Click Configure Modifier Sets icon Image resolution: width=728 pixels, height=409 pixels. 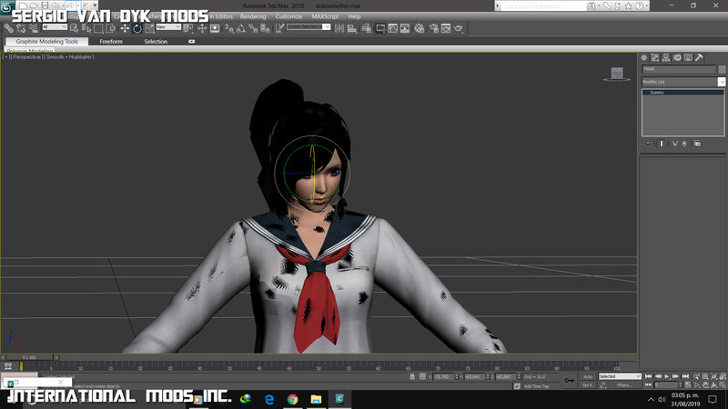point(697,144)
